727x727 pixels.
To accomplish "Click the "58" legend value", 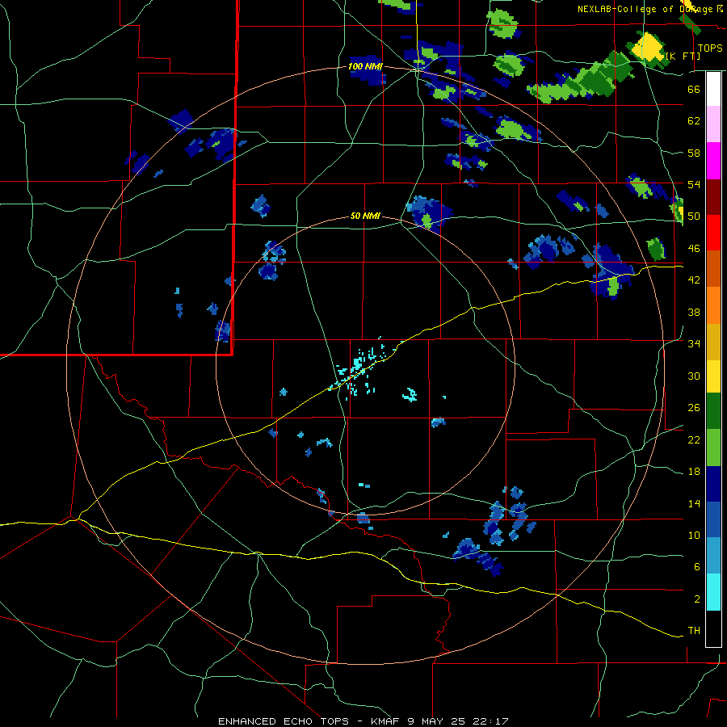I will click(x=694, y=153).
